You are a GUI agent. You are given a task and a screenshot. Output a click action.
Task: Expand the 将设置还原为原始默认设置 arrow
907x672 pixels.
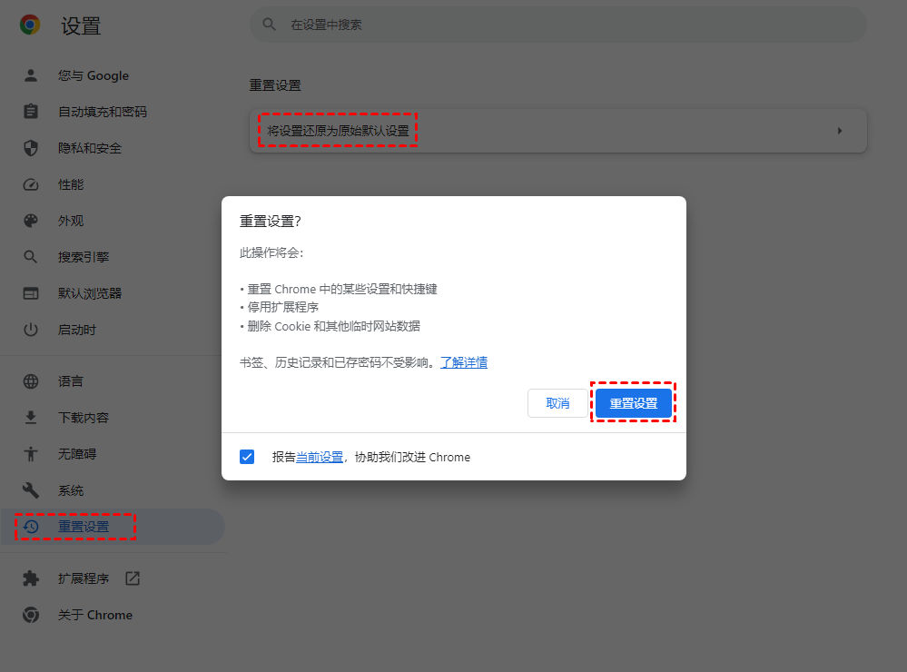point(840,131)
